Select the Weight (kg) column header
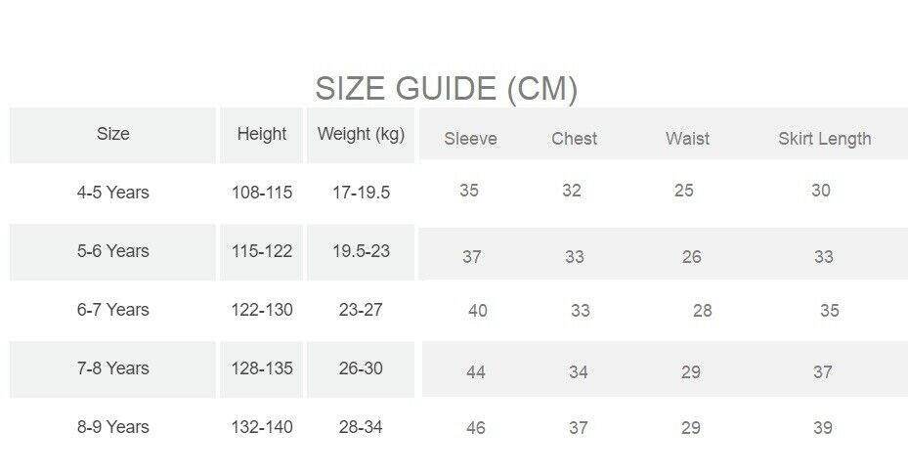 [361, 134]
